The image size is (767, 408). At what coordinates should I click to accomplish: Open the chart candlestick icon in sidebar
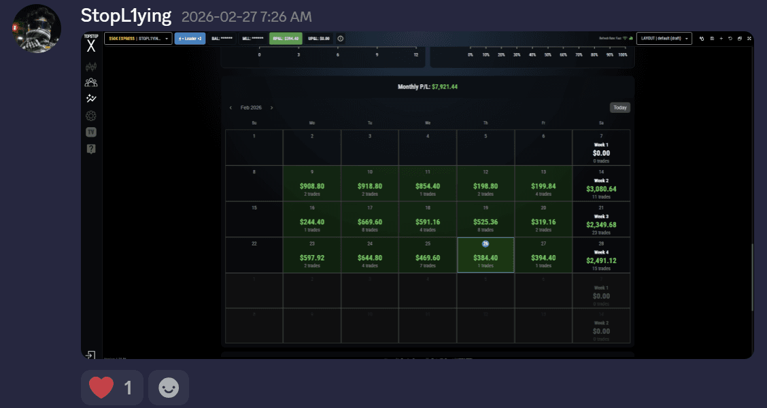[x=91, y=67]
